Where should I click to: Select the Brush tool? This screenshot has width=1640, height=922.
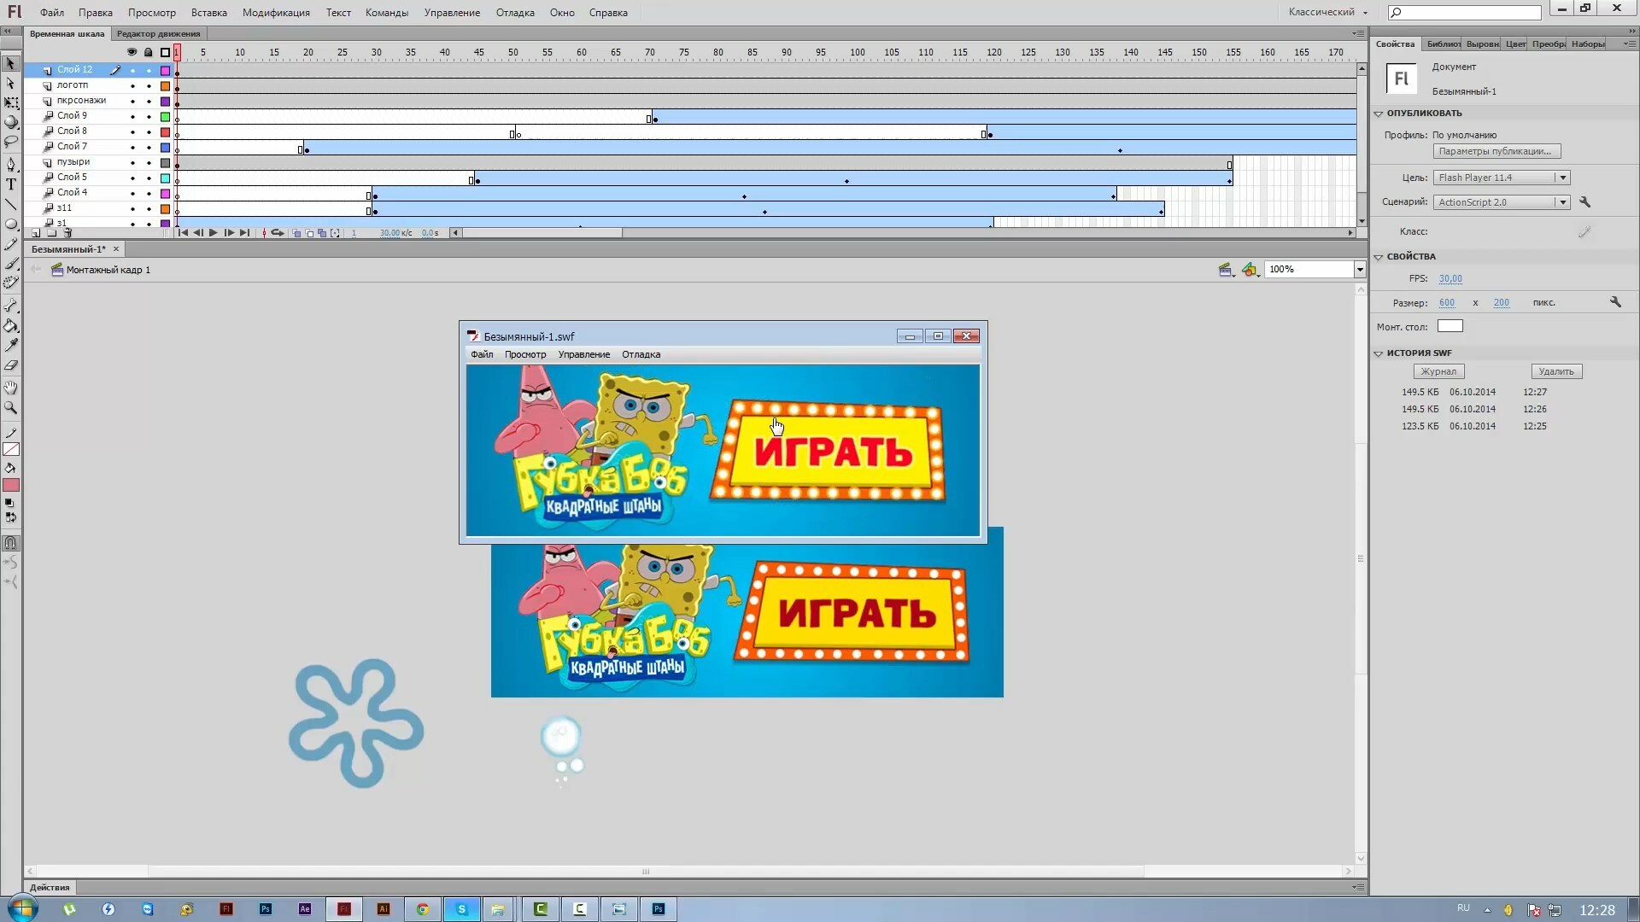tap(10, 265)
